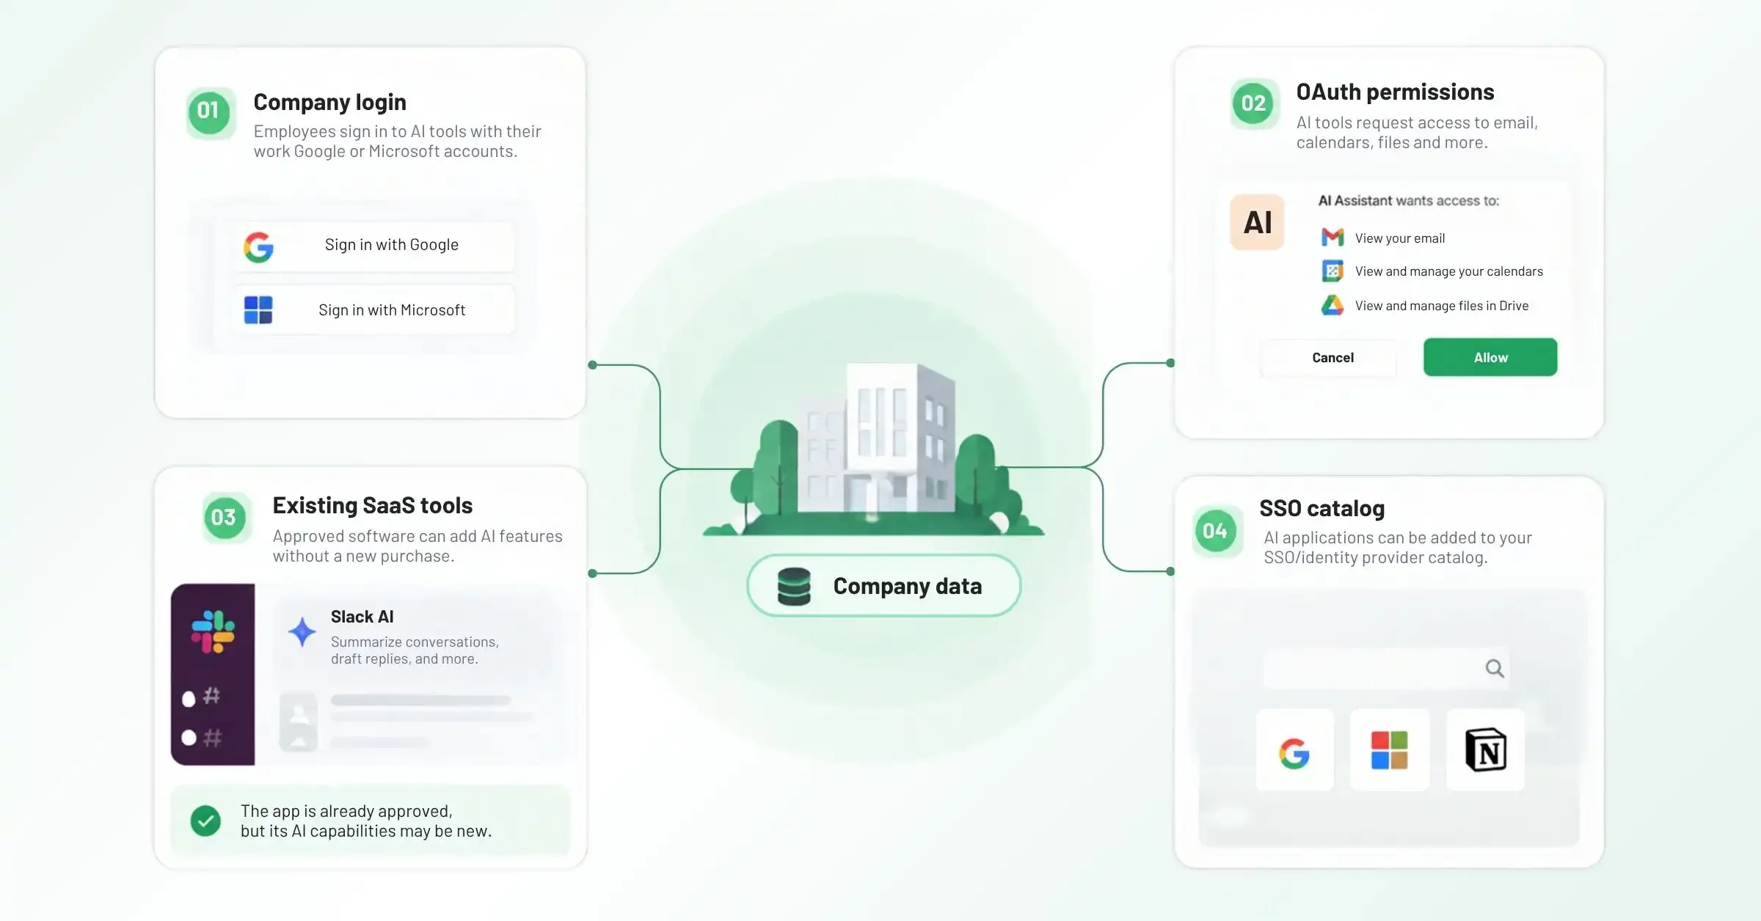Viewport: 1761px width, 921px height.
Task: Click View and manage your calendars text
Action: pyautogui.click(x=1448, y=271)
